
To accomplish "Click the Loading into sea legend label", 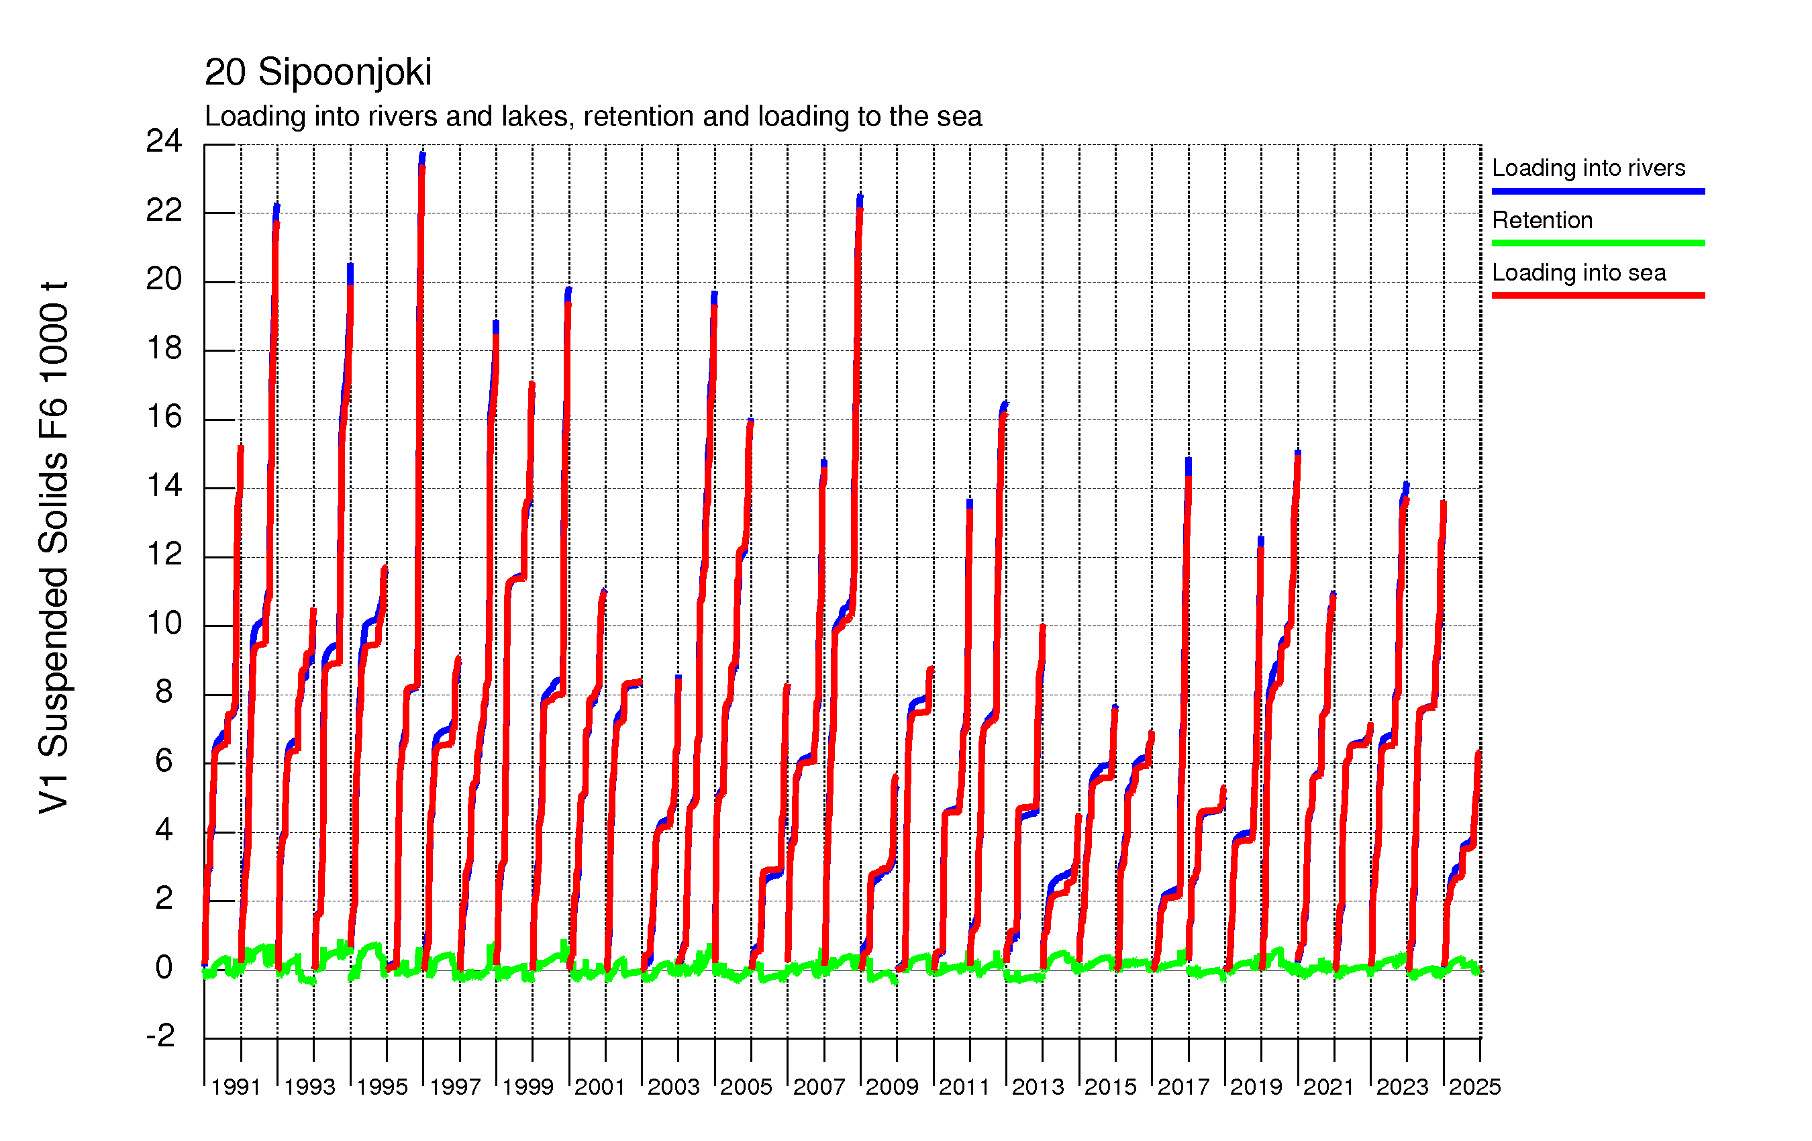I will [1578, 272].
